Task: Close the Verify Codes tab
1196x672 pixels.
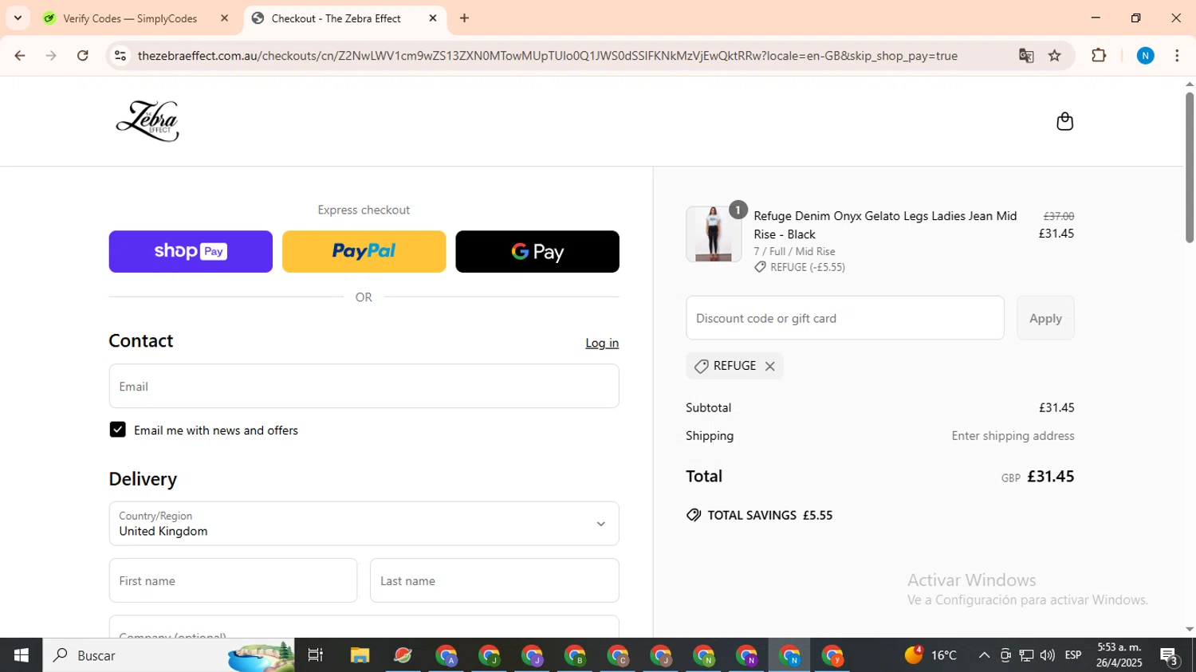Action: [224, 18]
